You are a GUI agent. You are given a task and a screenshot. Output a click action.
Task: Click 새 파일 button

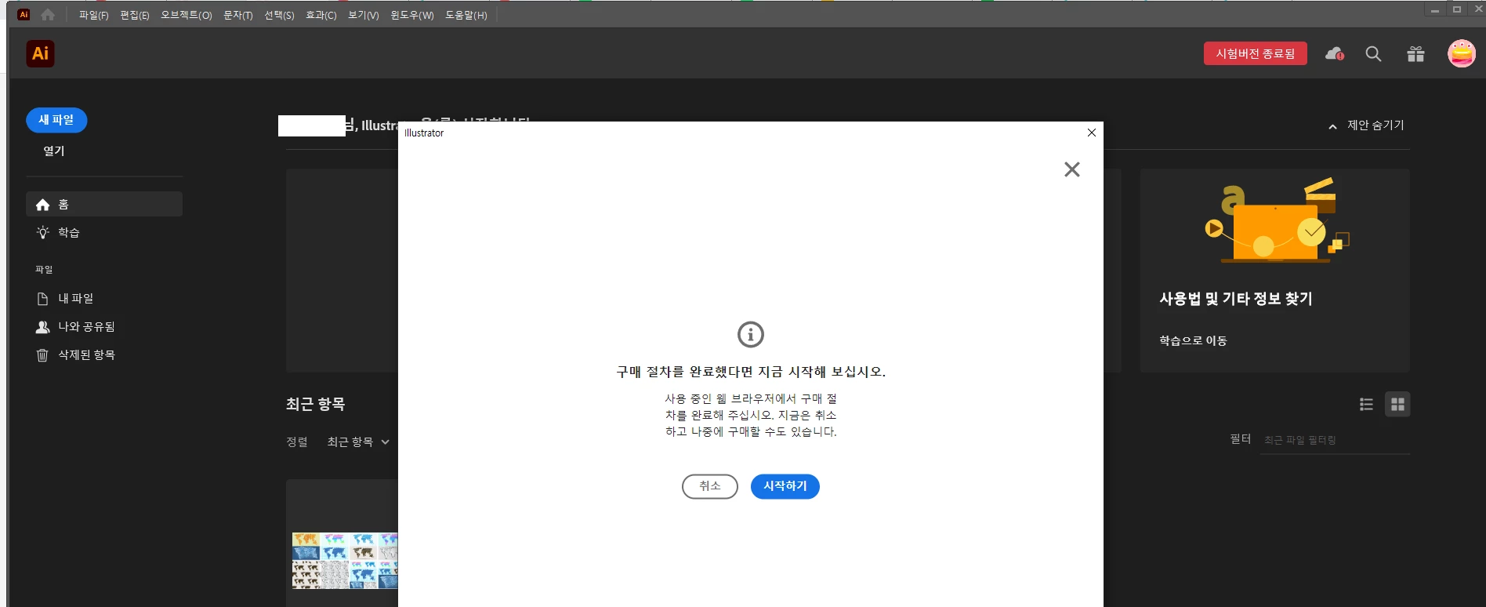[56, 120]
